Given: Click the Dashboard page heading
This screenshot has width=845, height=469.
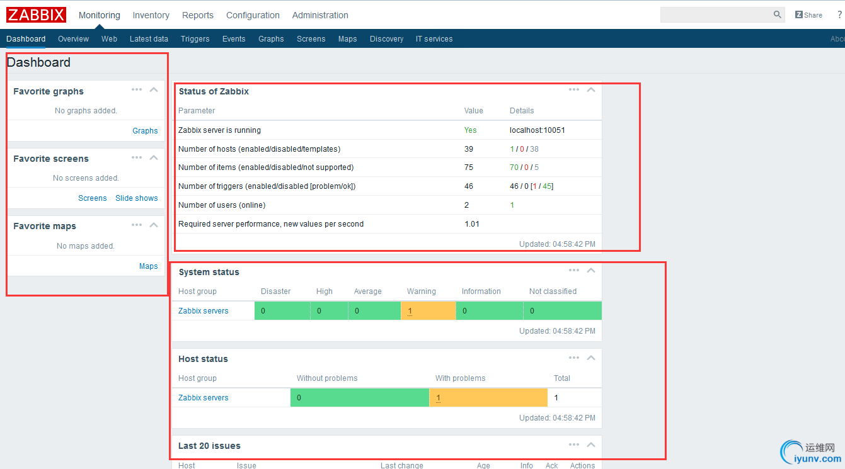Looking at the screenshot, I should coord(38,62).
